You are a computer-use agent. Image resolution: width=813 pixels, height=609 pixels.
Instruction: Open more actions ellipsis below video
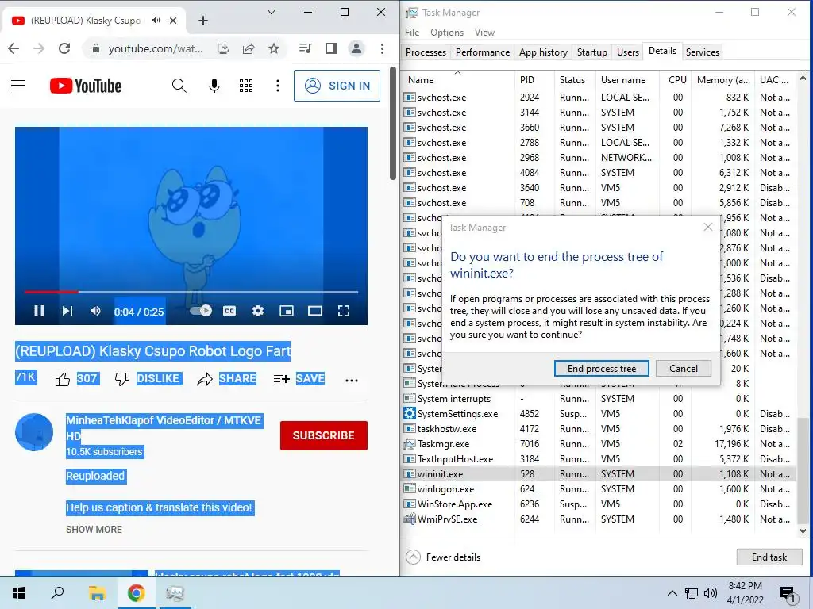point(352,380)
